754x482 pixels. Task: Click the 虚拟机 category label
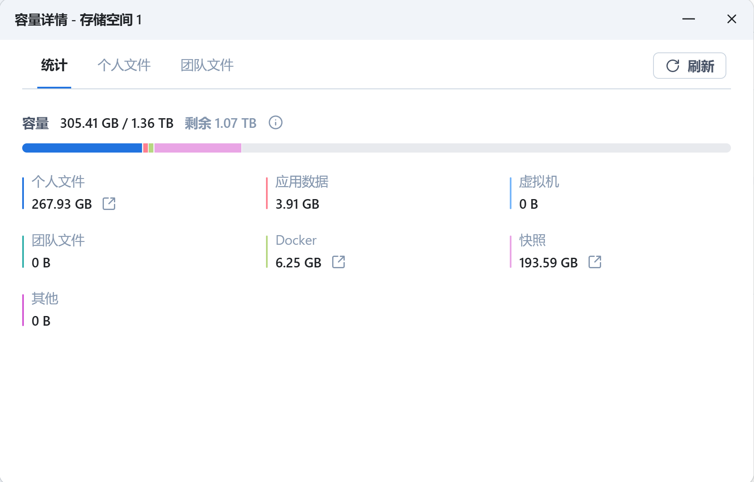tap(539, 182)
